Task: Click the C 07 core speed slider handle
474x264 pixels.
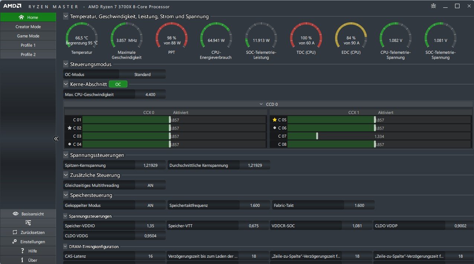Action: pyautogui.click(x=317, y=136)
